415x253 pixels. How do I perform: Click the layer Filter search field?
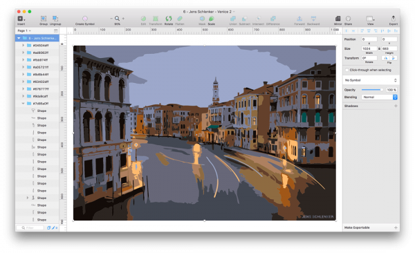(x=30, y=228)
